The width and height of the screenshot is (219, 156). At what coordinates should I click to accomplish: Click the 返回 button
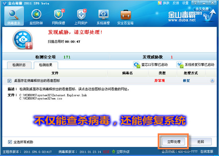pyautogui.click(x=201, y=142)
